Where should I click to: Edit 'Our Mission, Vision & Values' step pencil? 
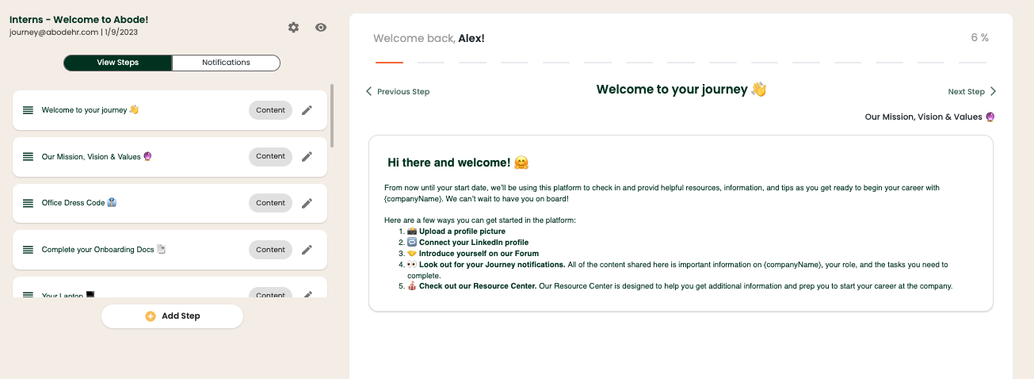307,157
